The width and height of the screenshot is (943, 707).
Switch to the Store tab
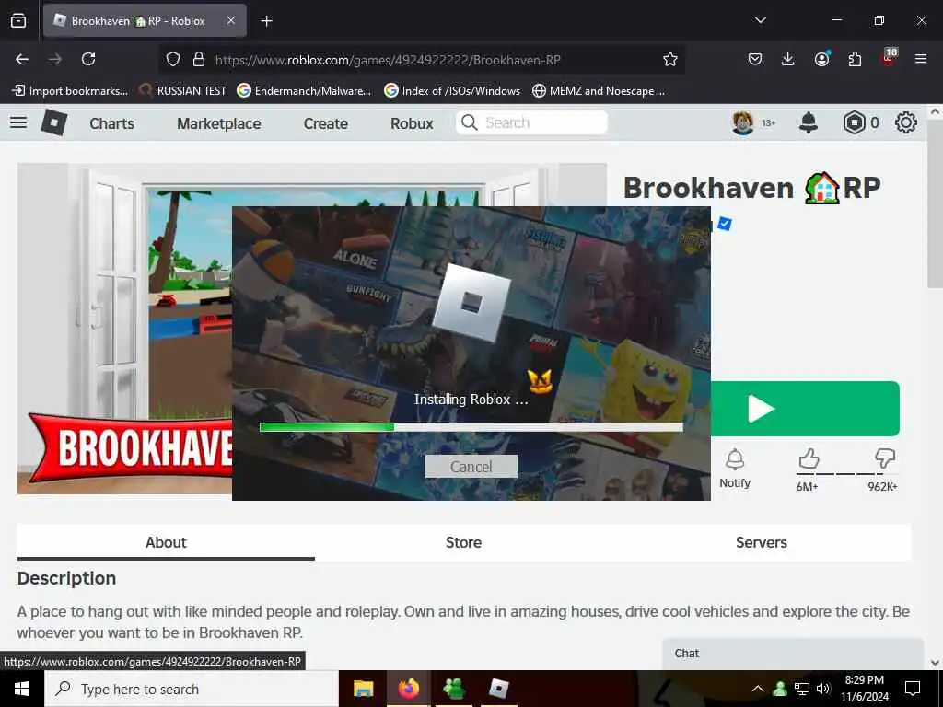coord(464,542)
